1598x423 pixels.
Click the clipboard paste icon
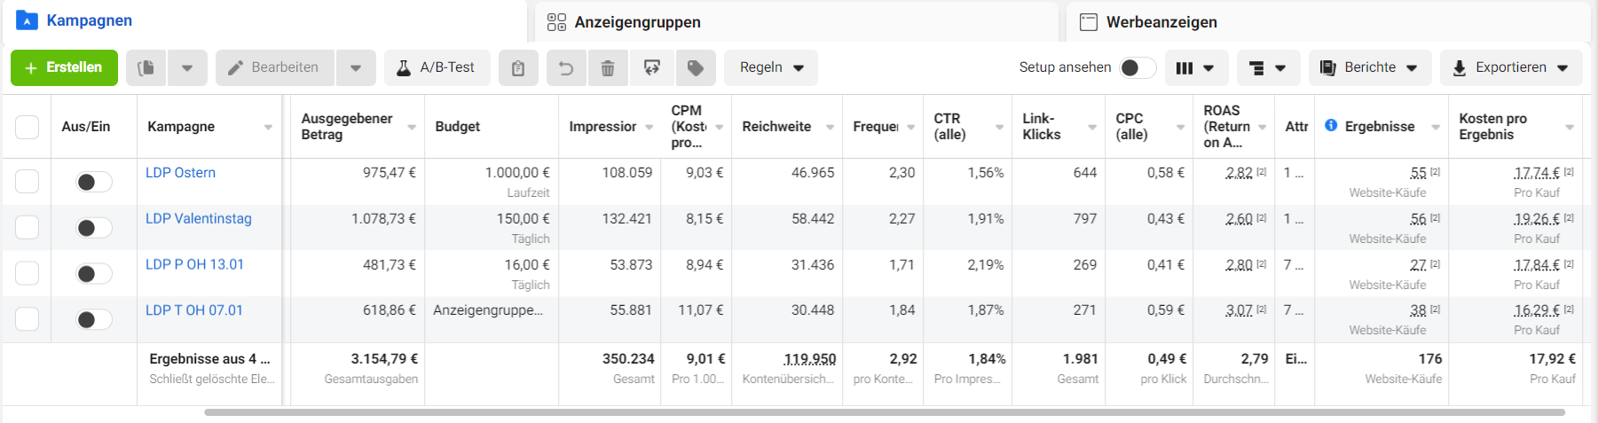tap(518, 67)
